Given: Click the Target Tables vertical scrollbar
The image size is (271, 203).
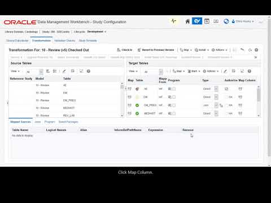Looking at the screenshot, I should click(259, 101).
